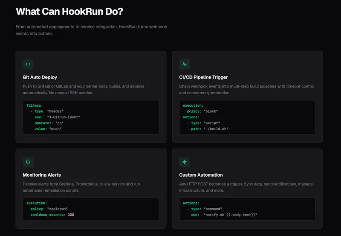Click the 'CI/CD Pipeline Trigger' card title
The width and height of the screenshot is (341, 236).
[x=203, y=77]
